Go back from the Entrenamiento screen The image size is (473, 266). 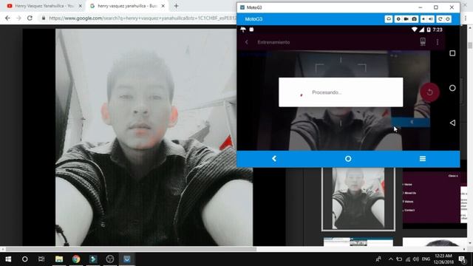[x=246, y=42]
